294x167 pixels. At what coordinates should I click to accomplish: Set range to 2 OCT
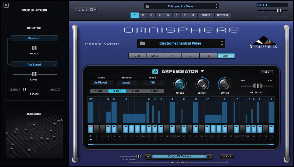click(x=117, y=91)
